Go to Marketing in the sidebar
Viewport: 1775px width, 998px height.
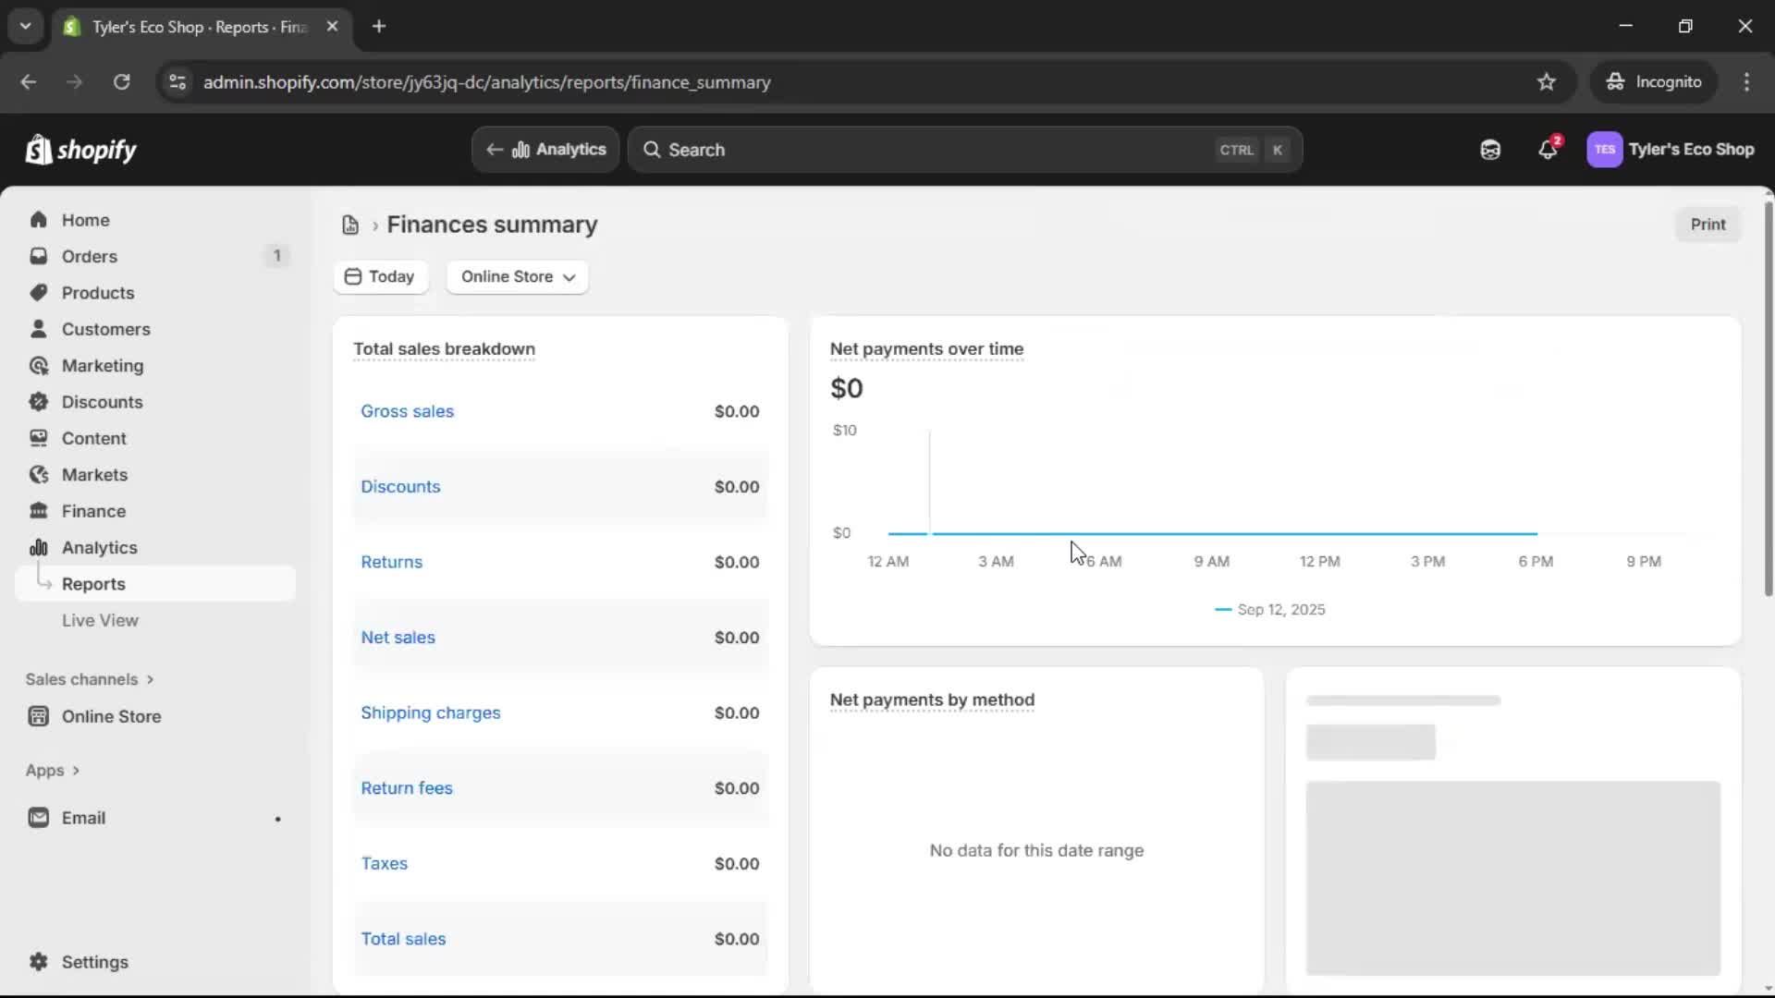click(102, 365)
